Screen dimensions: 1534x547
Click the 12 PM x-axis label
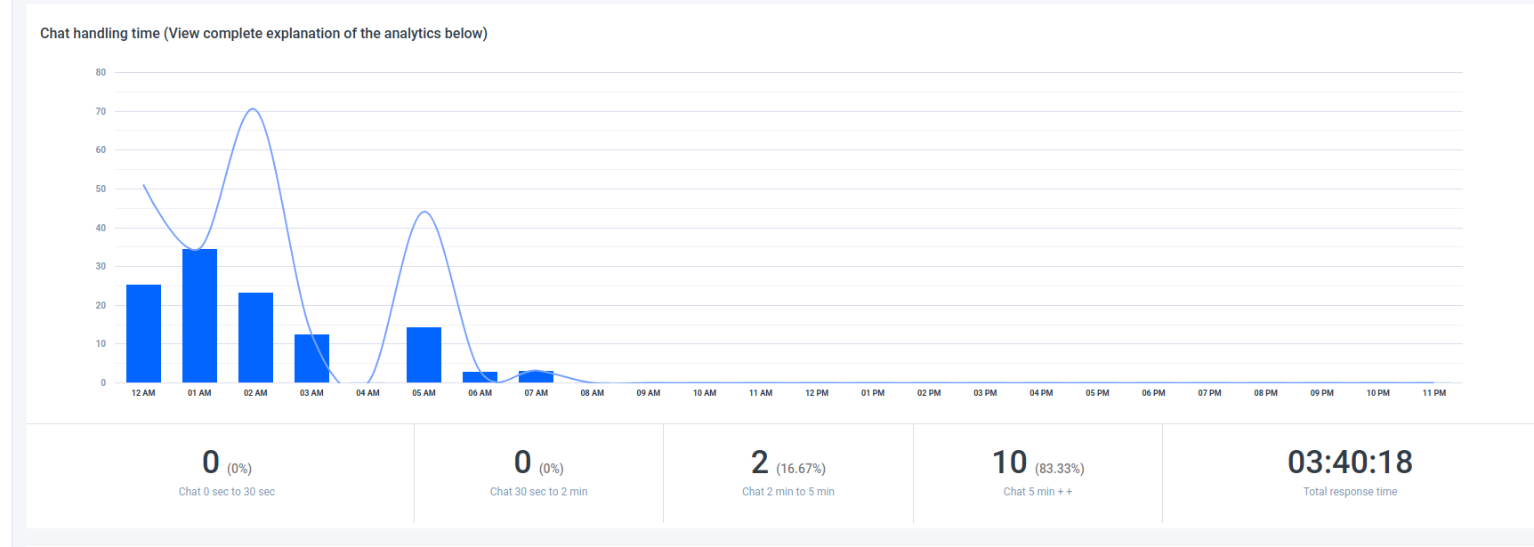[816, 393]
